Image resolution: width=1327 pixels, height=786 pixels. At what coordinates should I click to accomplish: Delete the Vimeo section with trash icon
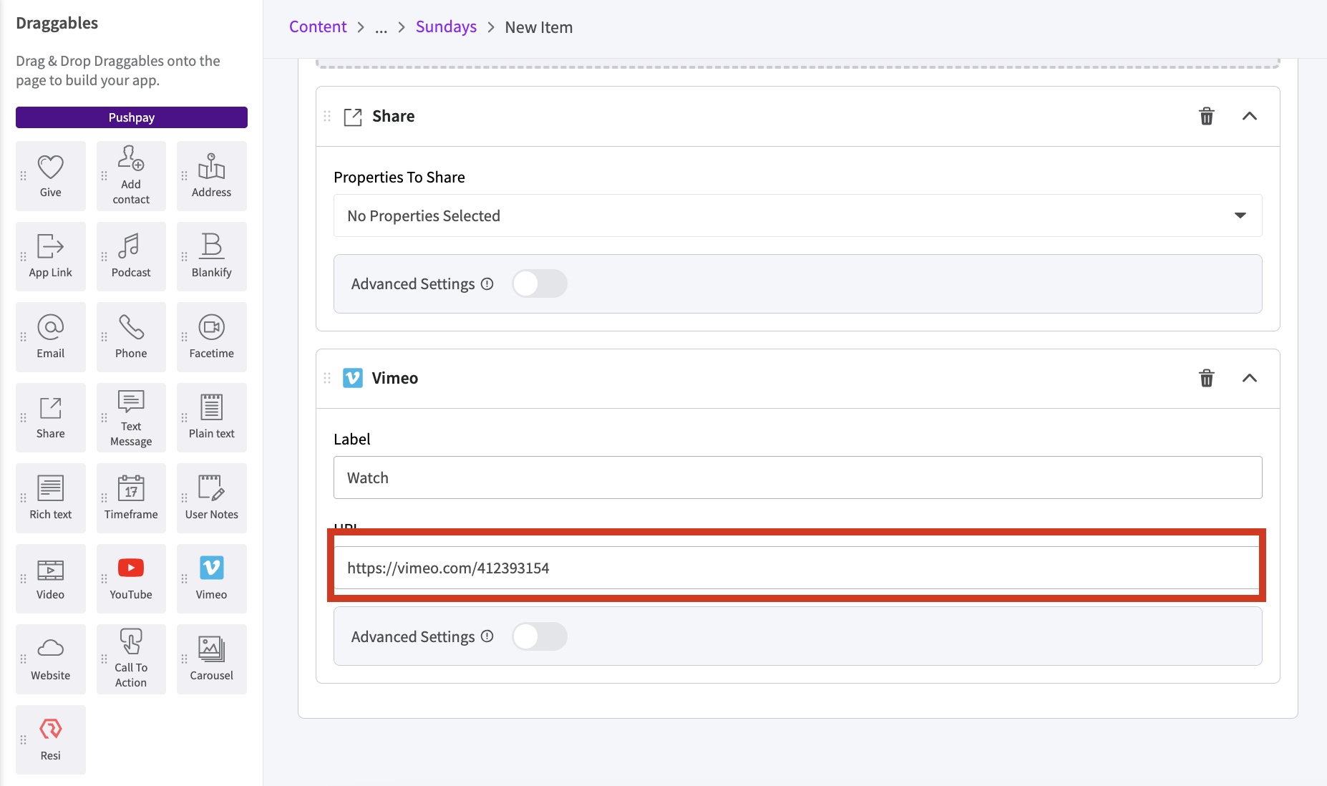(x=1207, y=378)
